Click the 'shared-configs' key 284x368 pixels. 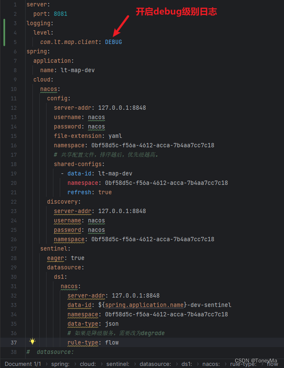click(x=77, y=164)
